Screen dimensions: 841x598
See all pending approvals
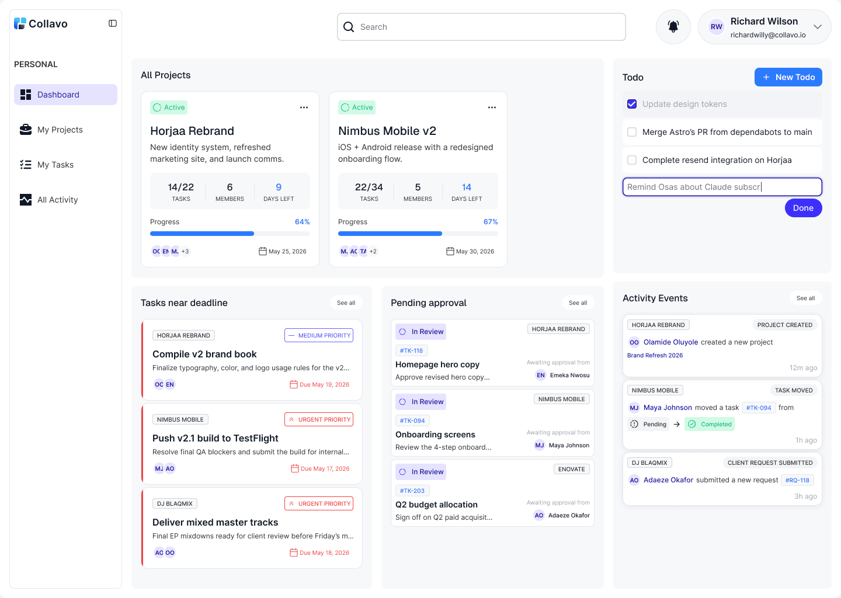(578, 303)
